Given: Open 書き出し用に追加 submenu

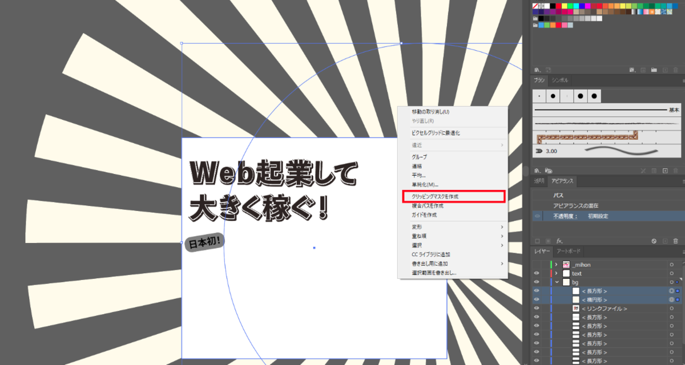Looking at the screenshot, I should click(452, 264).
